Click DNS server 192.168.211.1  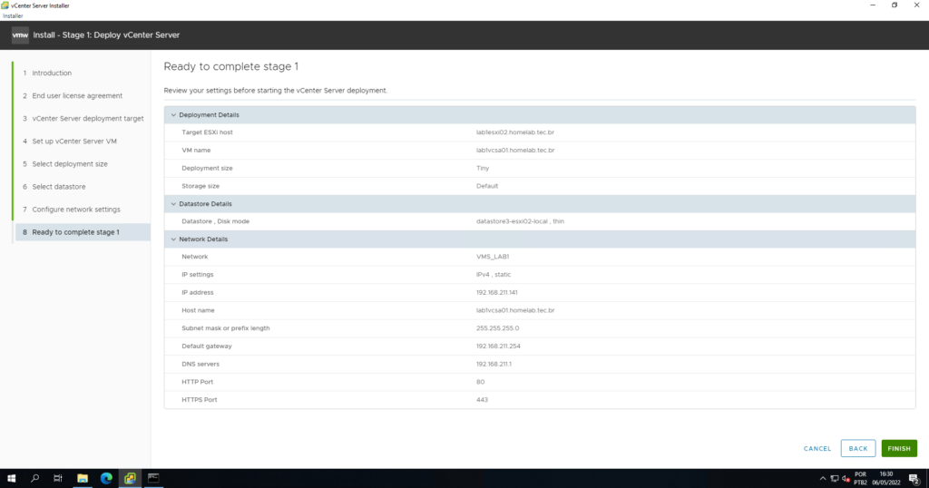click(494, 365)
